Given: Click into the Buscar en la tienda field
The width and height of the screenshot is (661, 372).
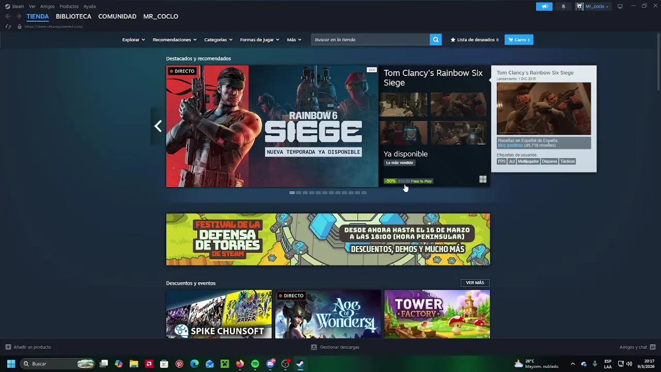Looking at the screenshot, I should pos(371,40).
